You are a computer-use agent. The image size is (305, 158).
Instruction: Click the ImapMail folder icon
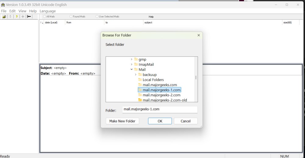pos(136,64)
